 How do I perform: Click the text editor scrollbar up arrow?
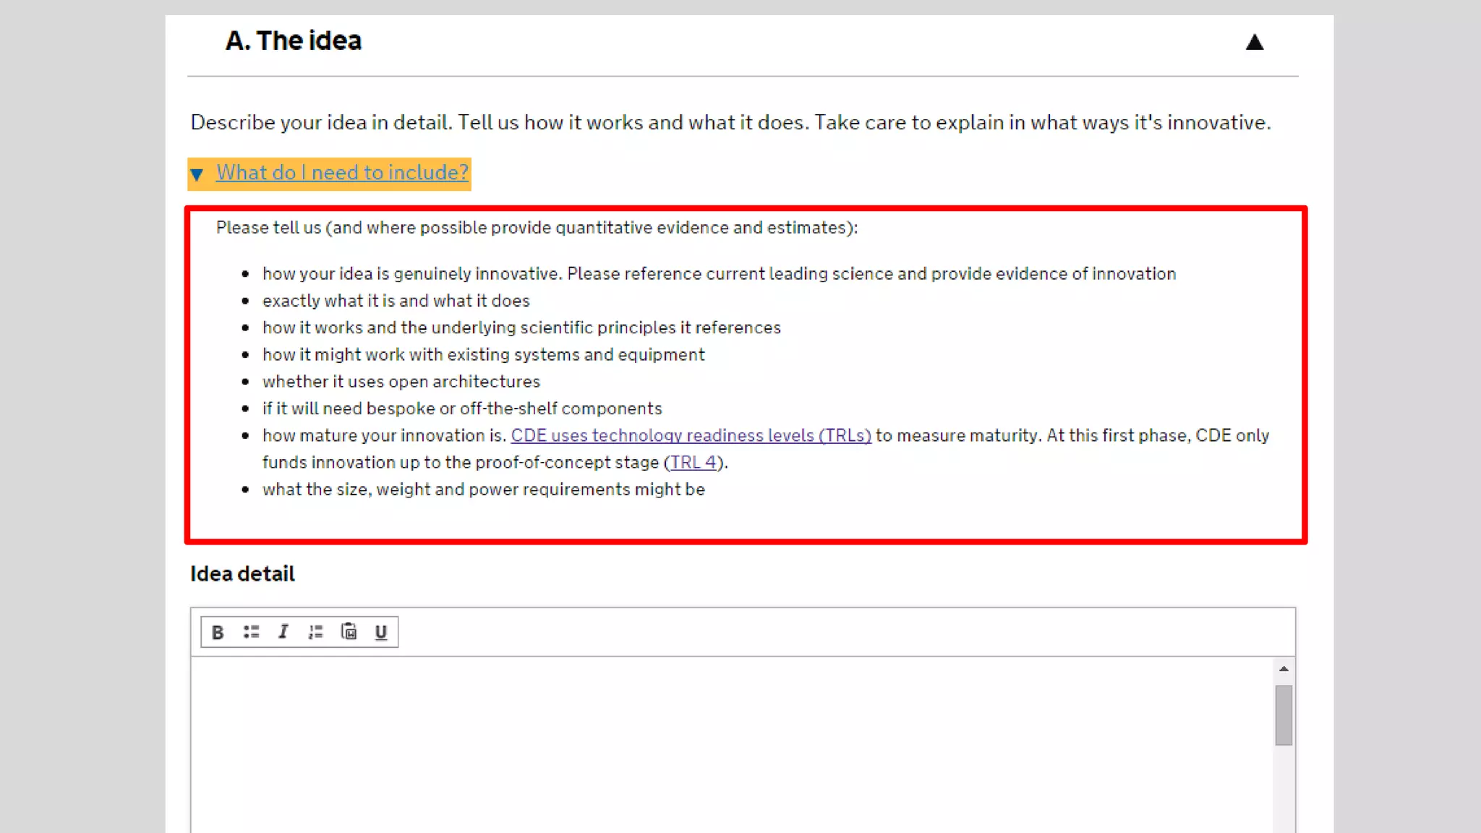click(1284, 669)
